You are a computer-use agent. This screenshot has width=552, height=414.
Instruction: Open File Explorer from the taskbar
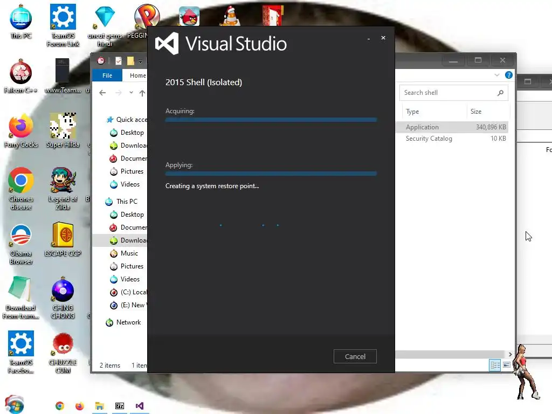(x=100, y=406)
